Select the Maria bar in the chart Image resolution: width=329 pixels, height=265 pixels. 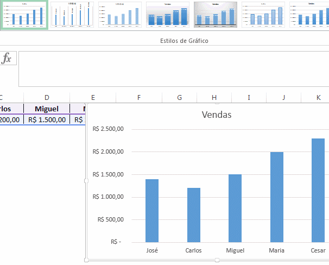[276, 197]
